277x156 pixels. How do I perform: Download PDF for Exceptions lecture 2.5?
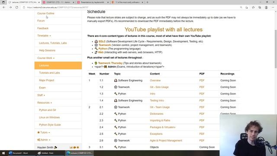click(x=202, y=134)
